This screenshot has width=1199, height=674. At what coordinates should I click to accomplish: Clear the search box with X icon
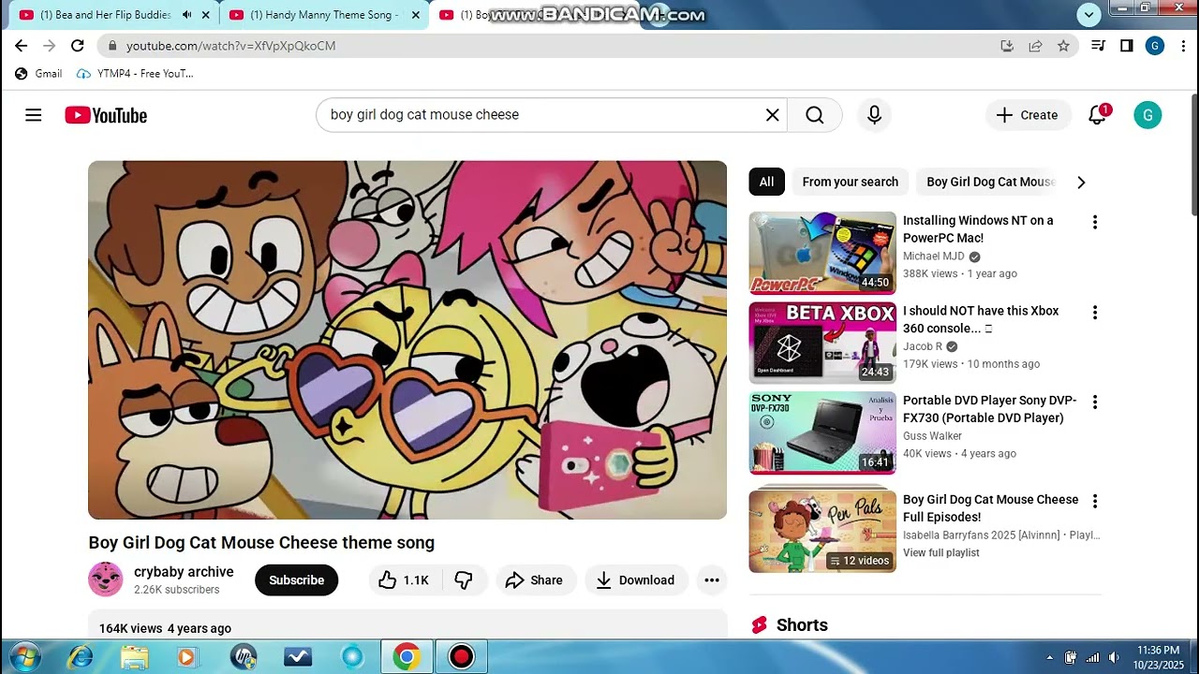772,114
